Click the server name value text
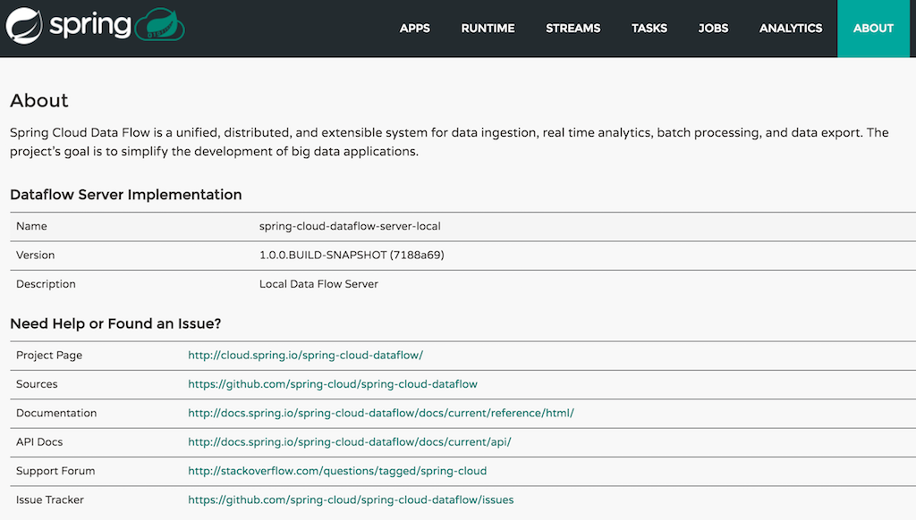 pos(350,227)
